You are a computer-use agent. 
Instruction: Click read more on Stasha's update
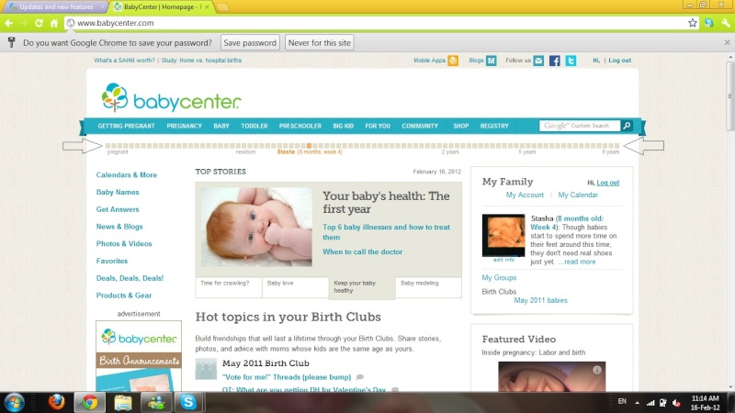580,262
